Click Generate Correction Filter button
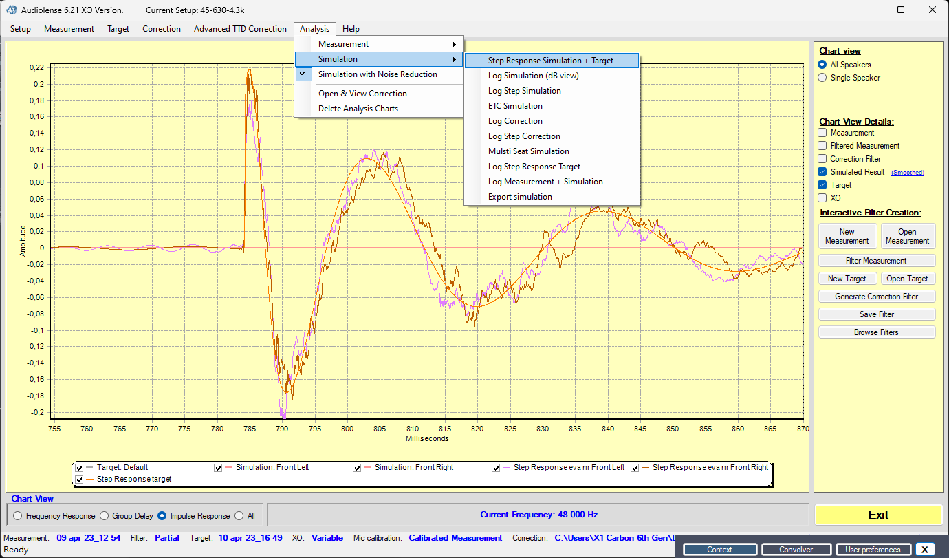 (877, 297)
